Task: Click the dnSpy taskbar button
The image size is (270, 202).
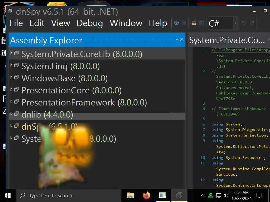Action: [179, 195]
